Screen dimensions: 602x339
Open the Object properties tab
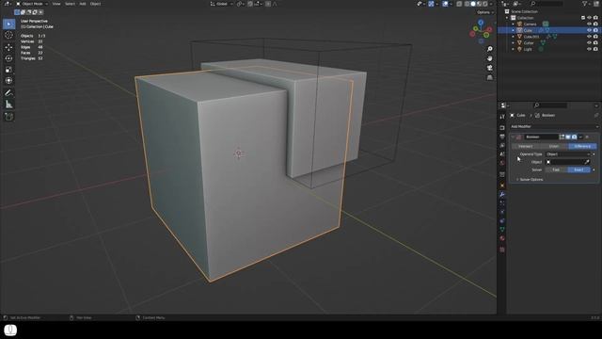502,186
